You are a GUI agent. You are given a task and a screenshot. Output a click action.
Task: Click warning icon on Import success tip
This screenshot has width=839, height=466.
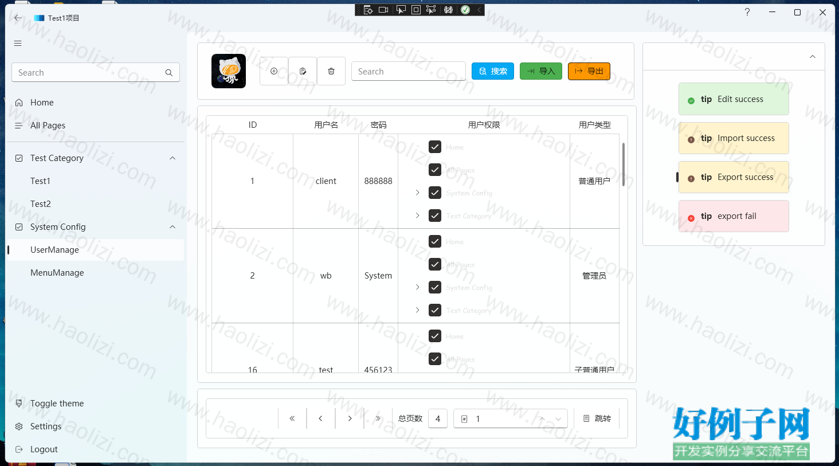point(691,139)
